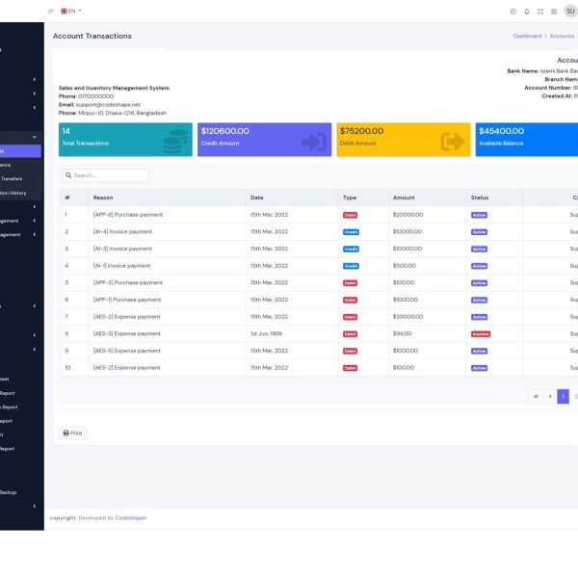Click the SU user avatar
The height and width of the screenshot is (578, 578).
[570, 11]
